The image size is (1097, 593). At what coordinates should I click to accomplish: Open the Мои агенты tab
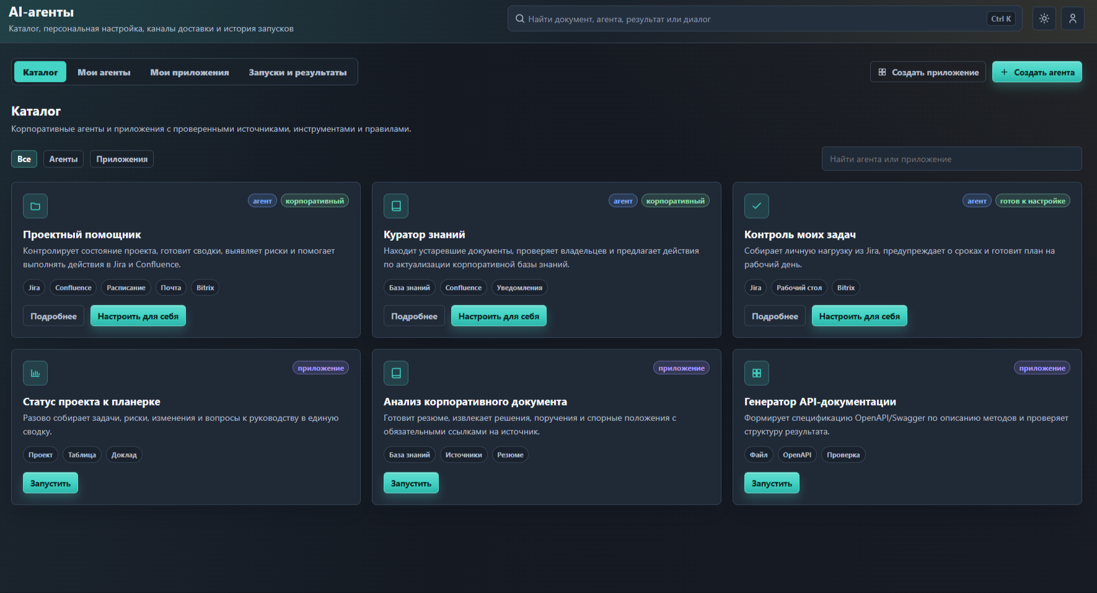coord(104,72)
